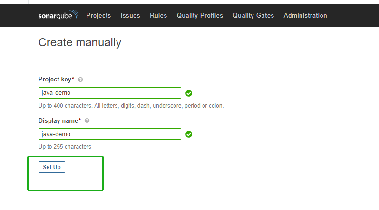Viewport: 379px width, 210px height.
Task: Open the Rules section
Action: coord(158,16)
